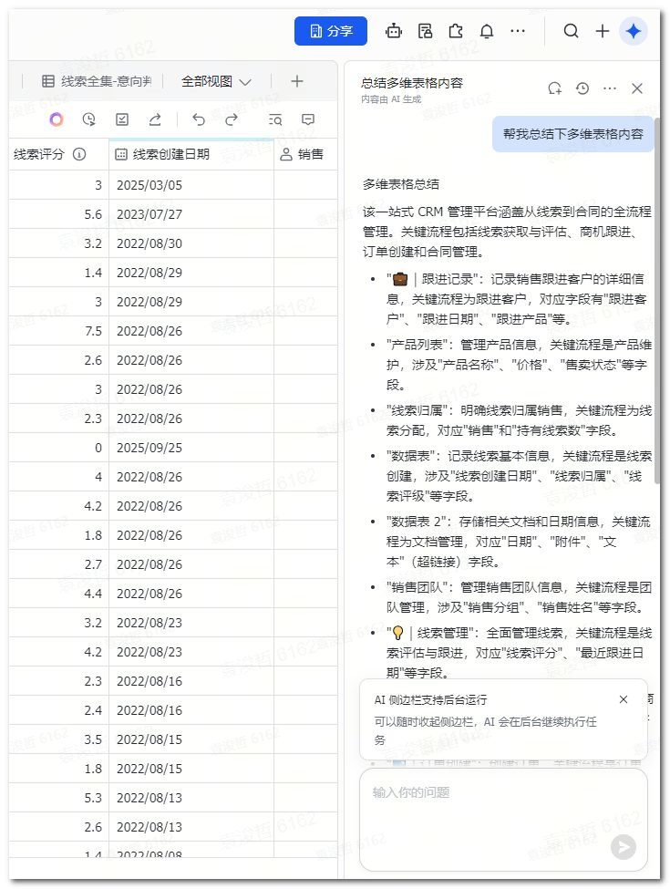Add a new view with the plus tab
The height and width of the screenshot is (889, 670).
tap(297, 82)
